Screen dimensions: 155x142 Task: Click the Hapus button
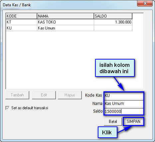click(70, 95)
